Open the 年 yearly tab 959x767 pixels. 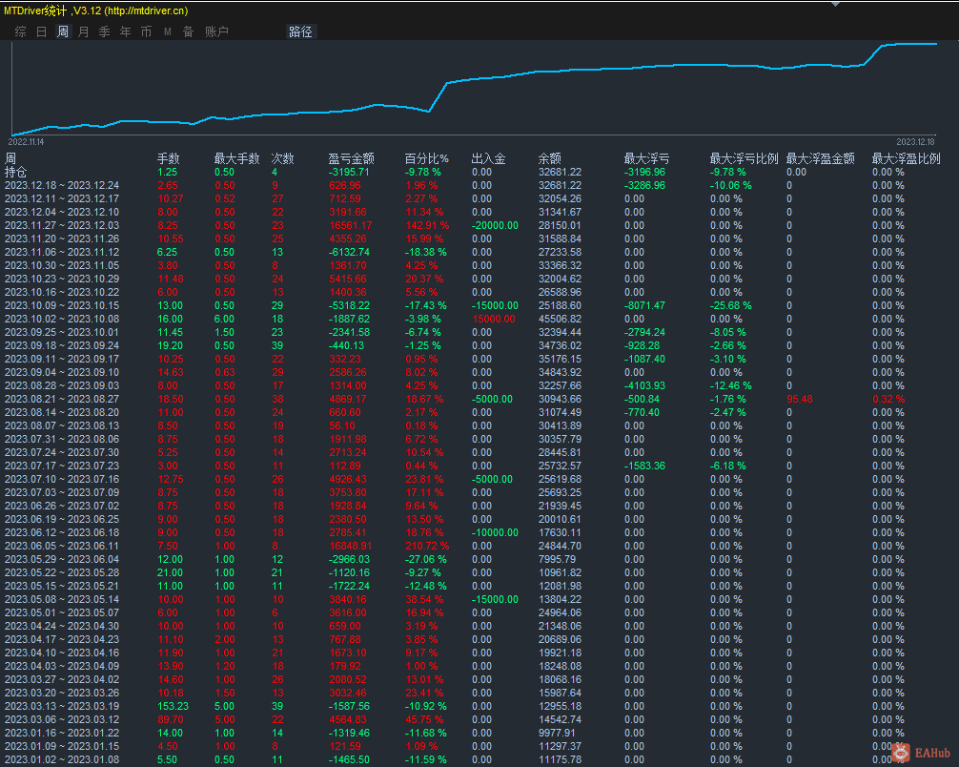(x=126, y=31)
